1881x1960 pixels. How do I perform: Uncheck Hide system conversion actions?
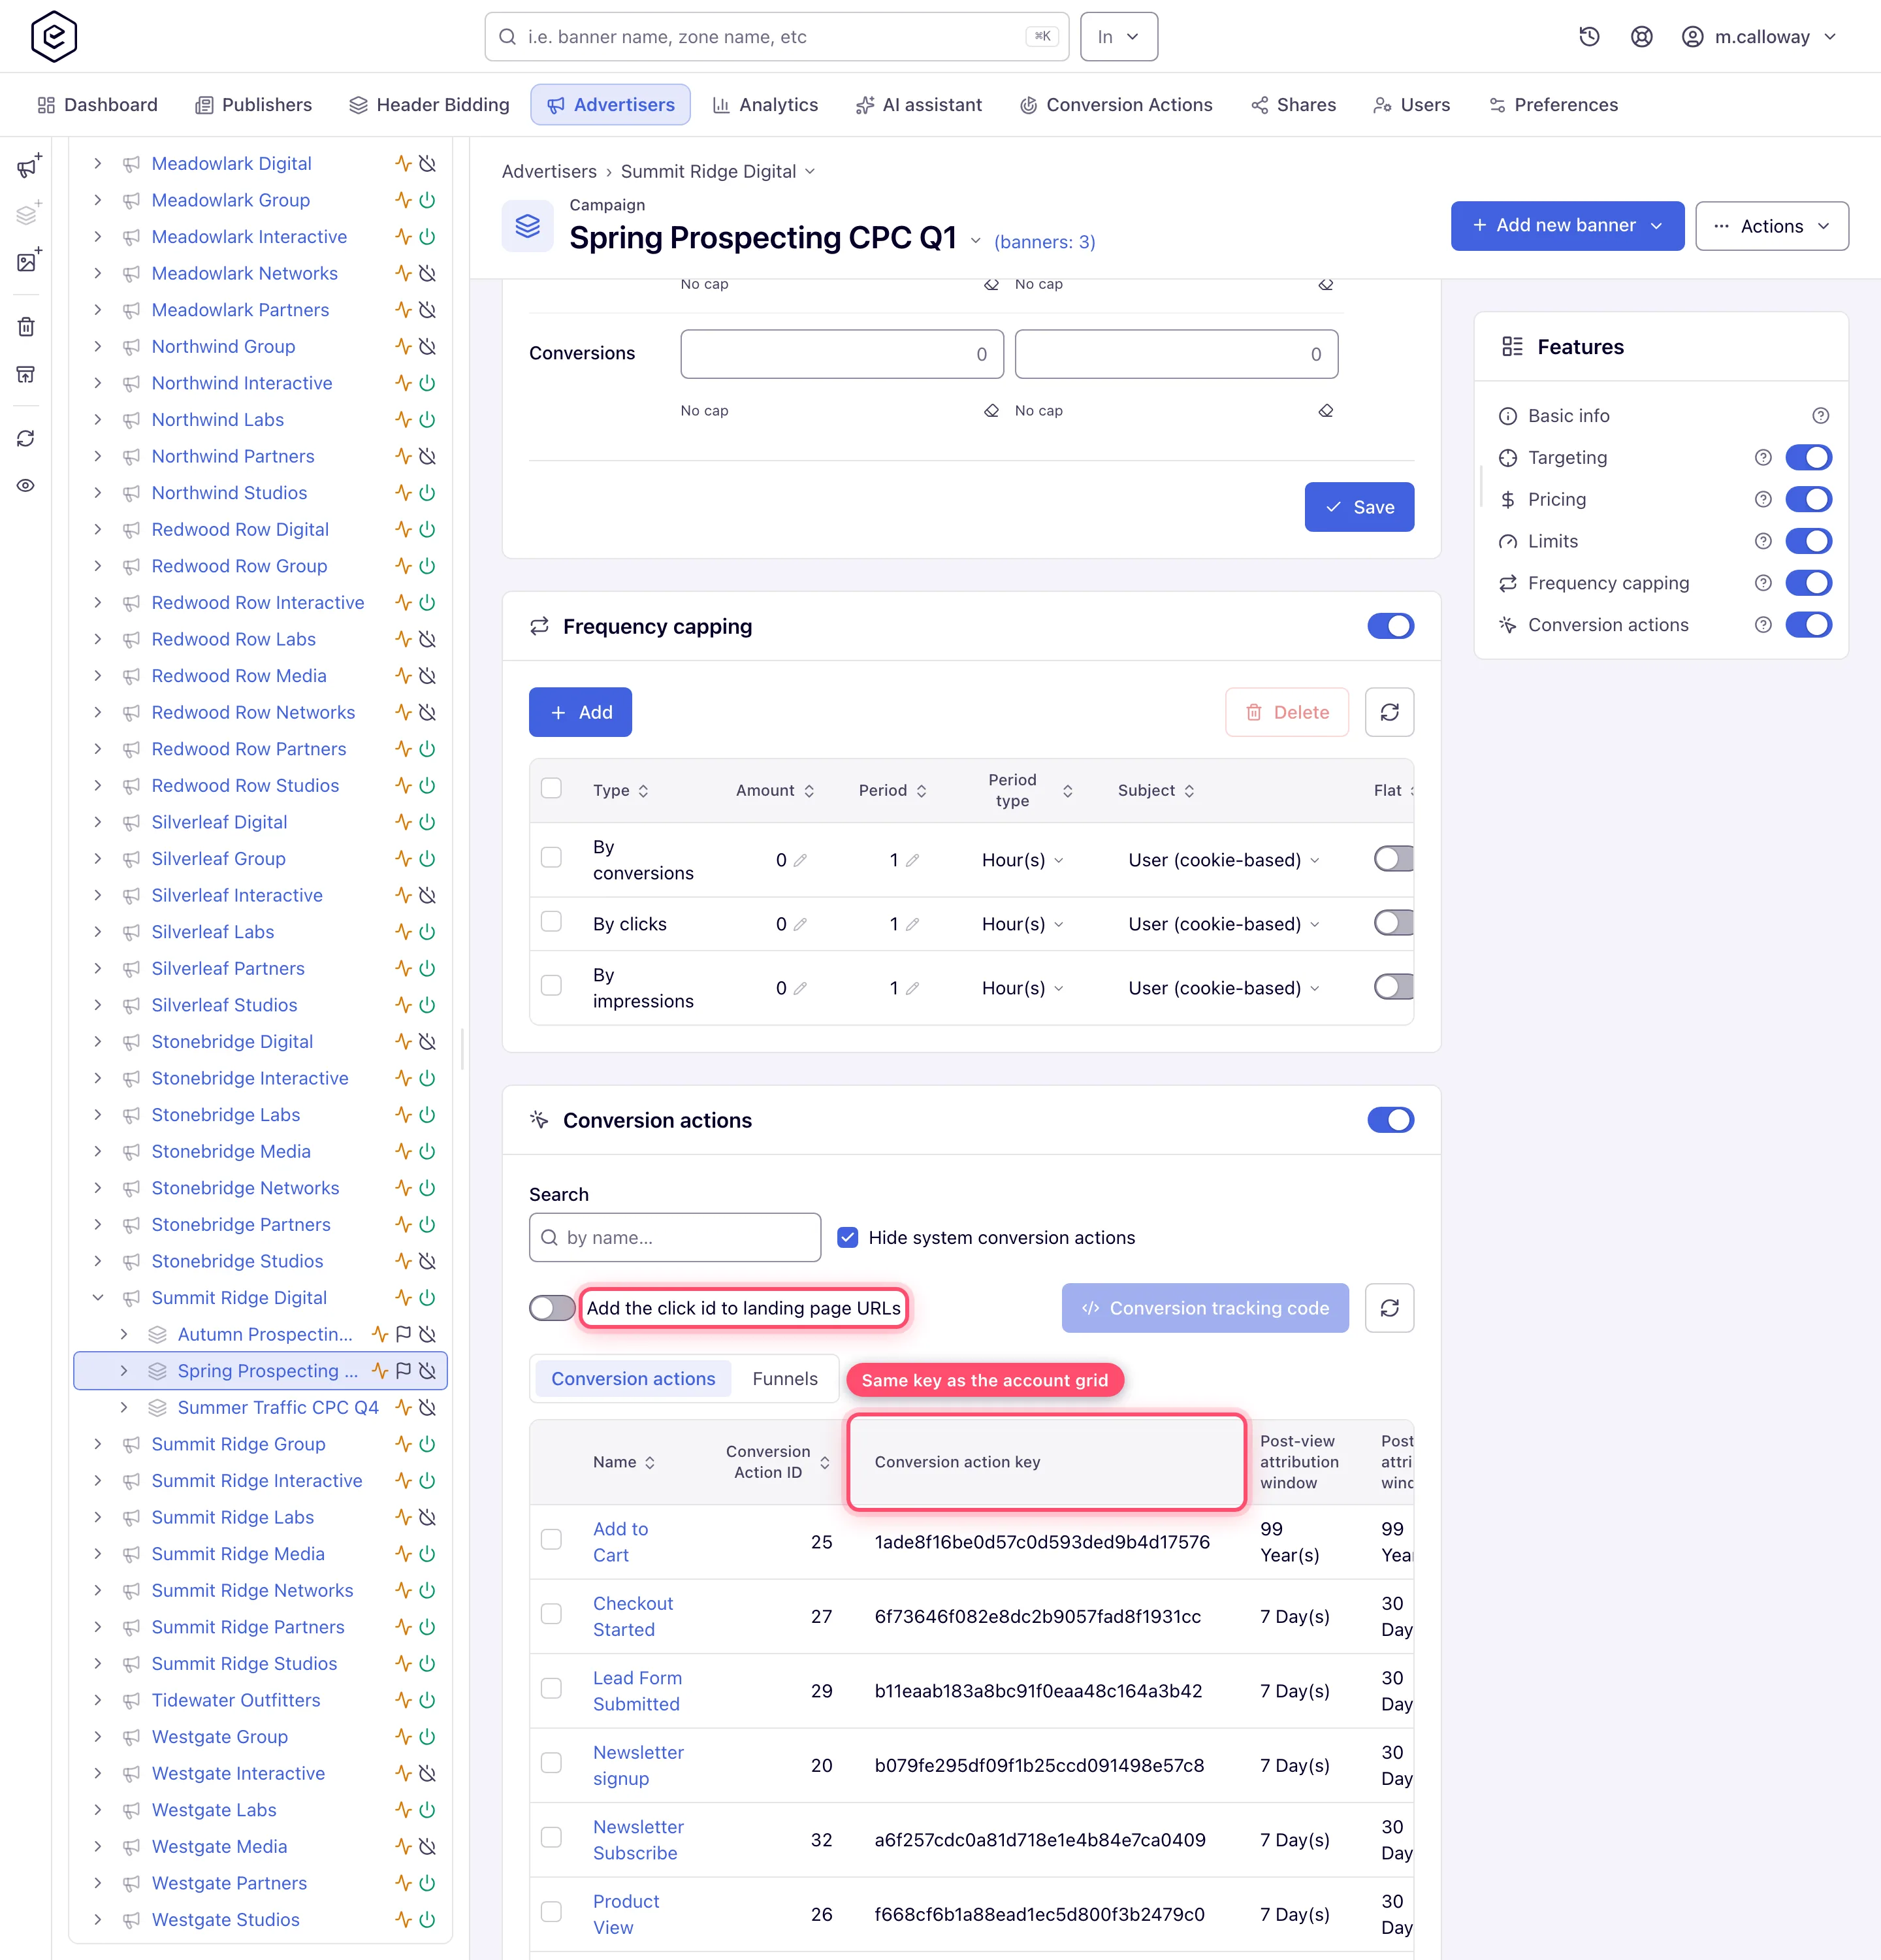(848, 1237)
